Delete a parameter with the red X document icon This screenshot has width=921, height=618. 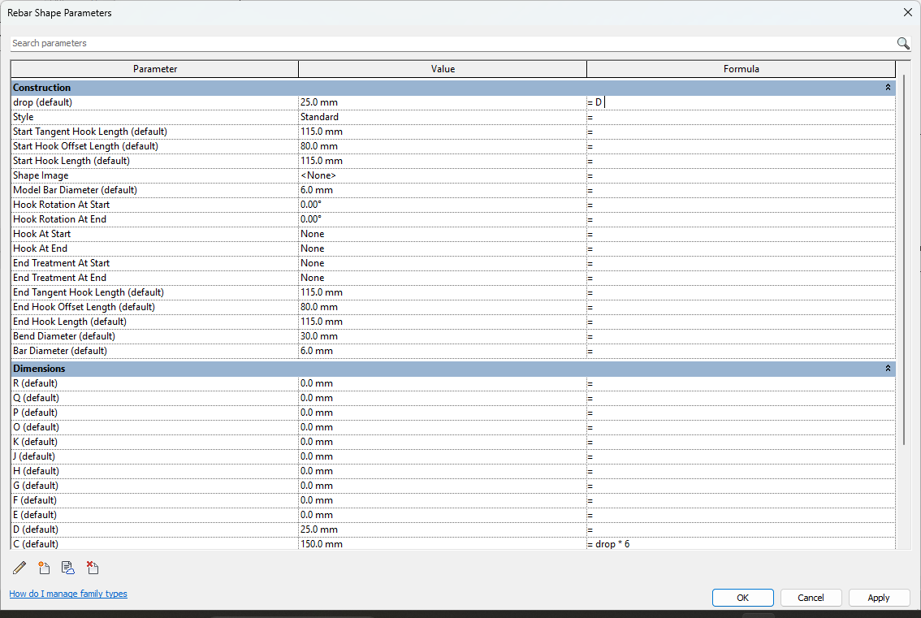tap(93, 567)
